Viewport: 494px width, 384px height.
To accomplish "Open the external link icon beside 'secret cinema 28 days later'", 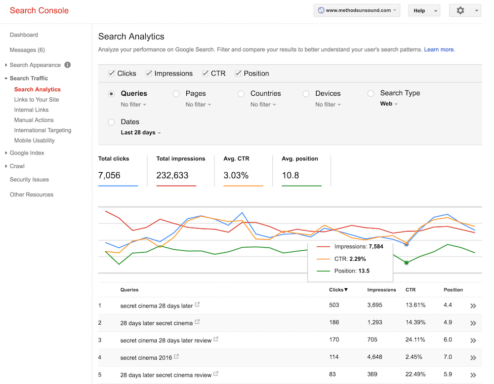I will (198, 305).
